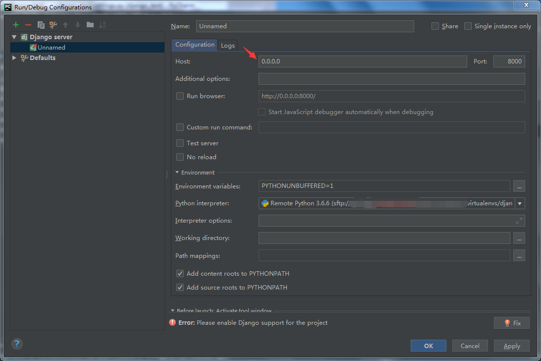Tick the Custom run command checkbox
The height and width of the screenshot is (361, 541).
[180, 127]
